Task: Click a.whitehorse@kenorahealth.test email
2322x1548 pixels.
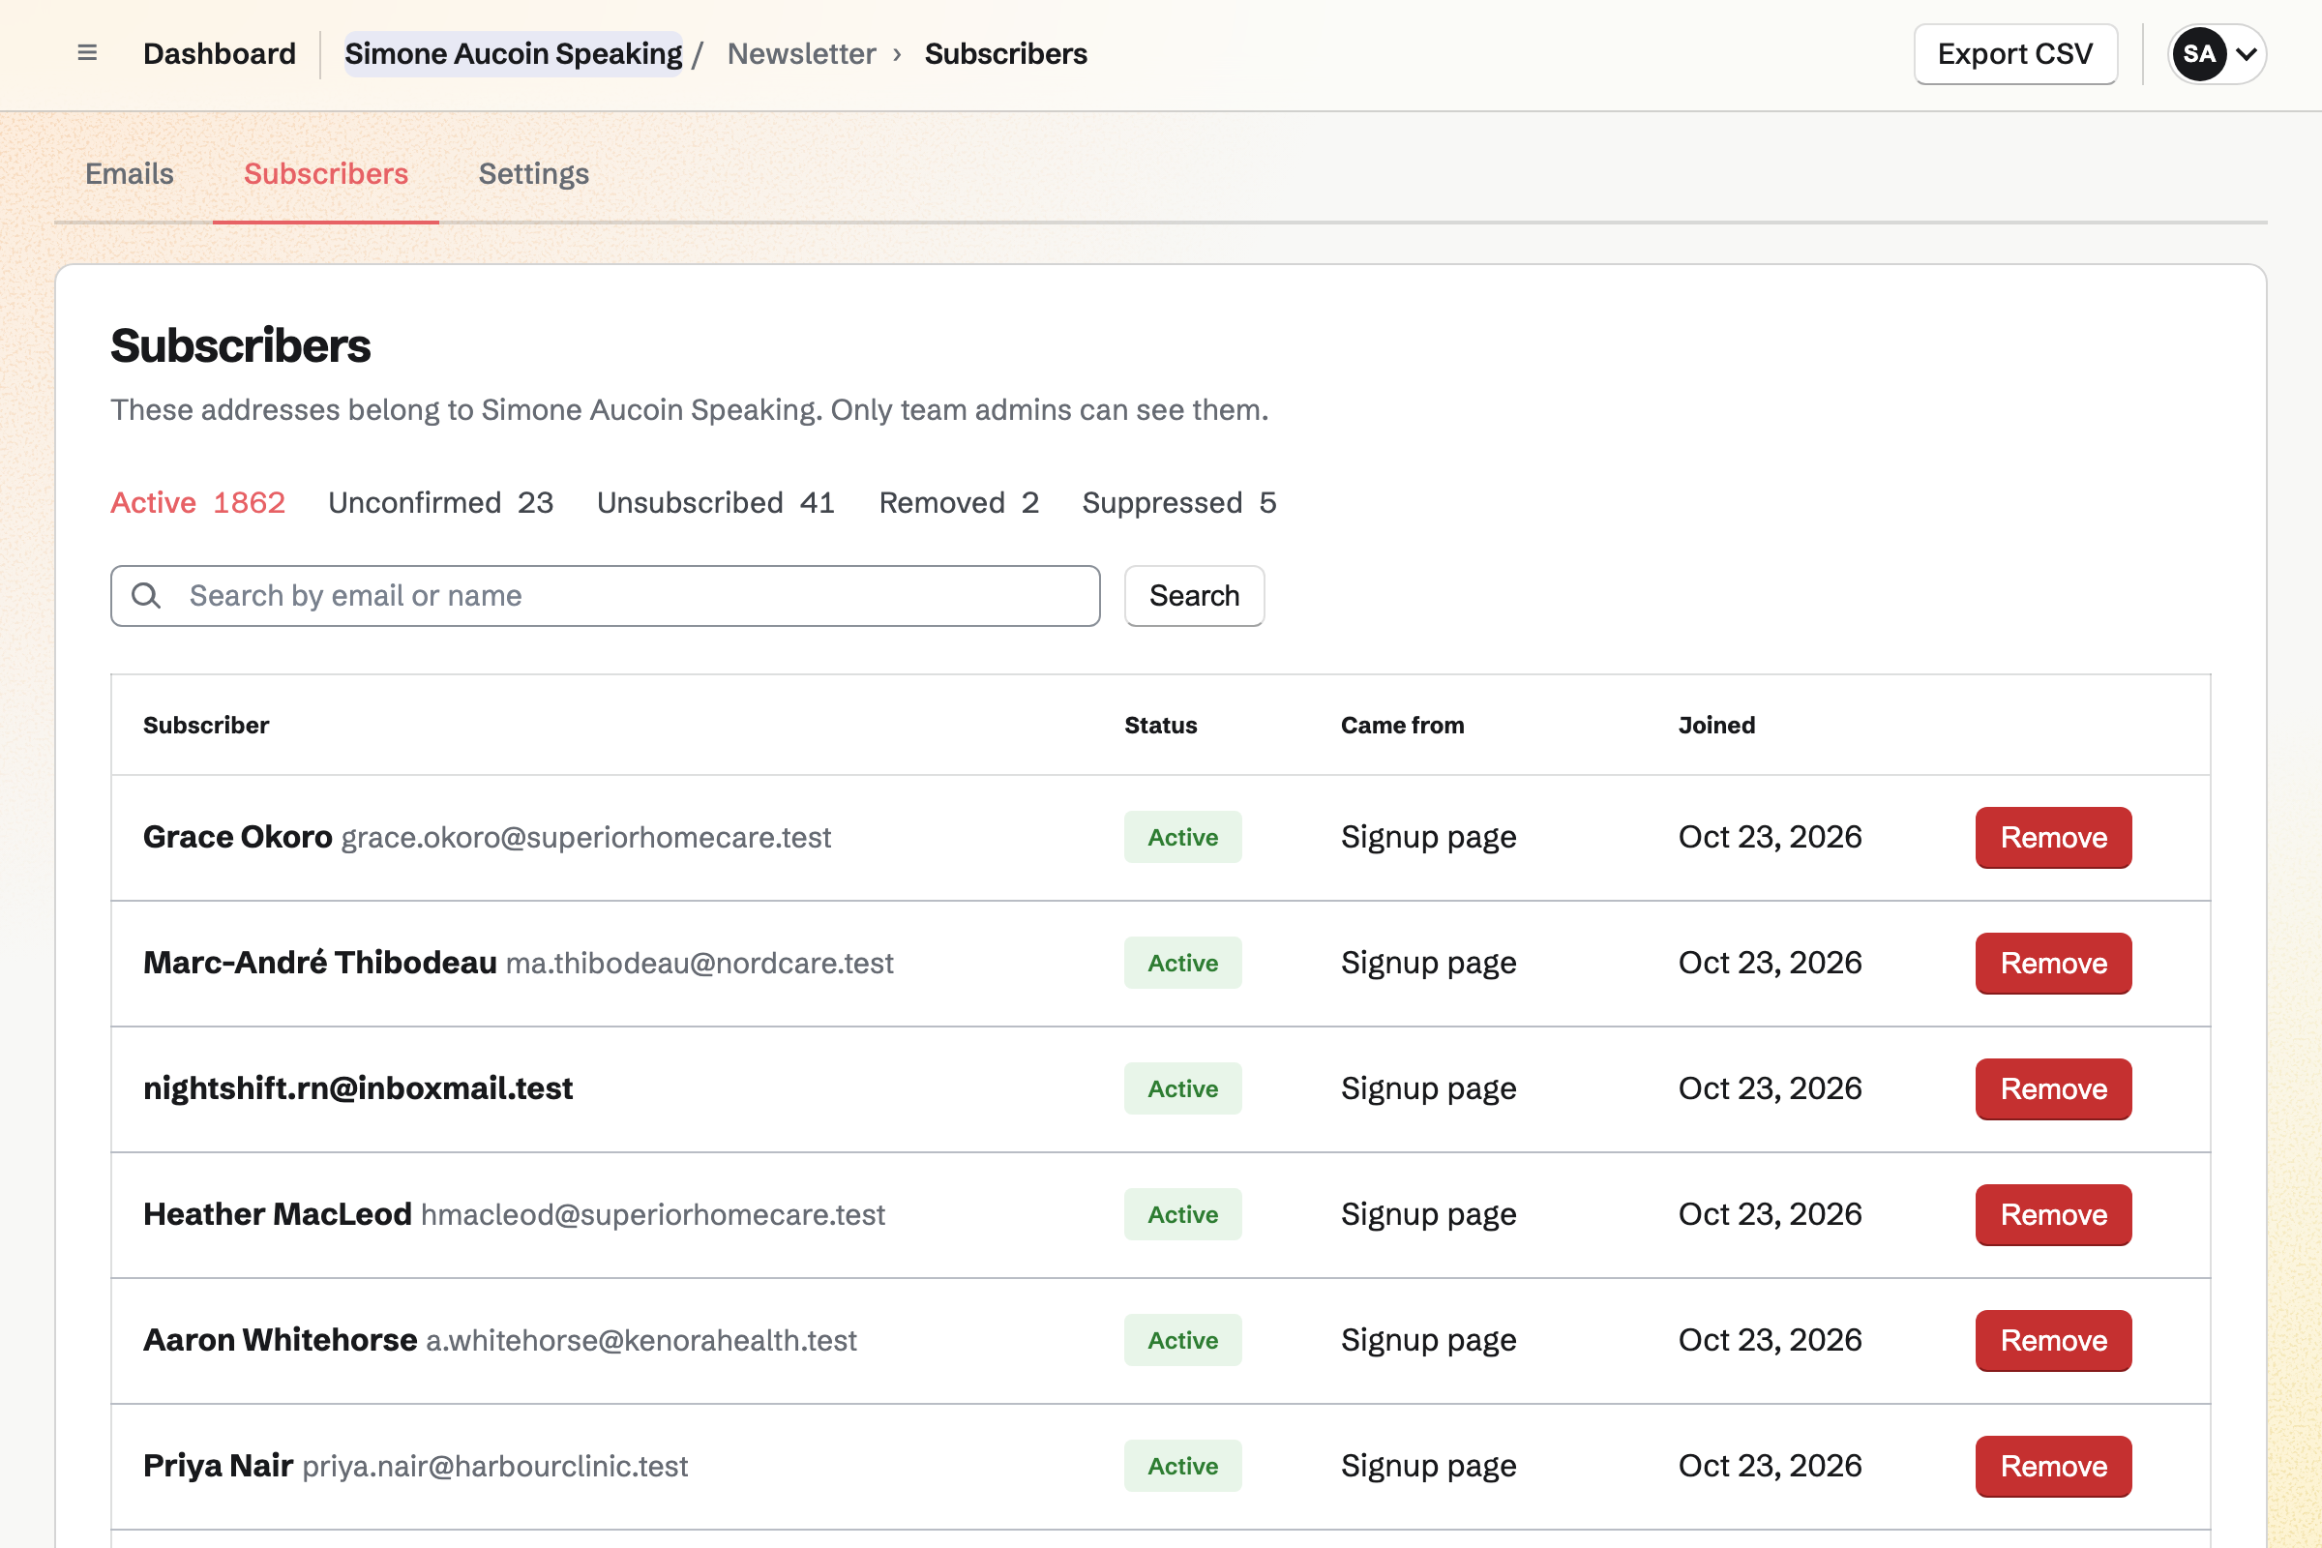Action: (640, 1340)
